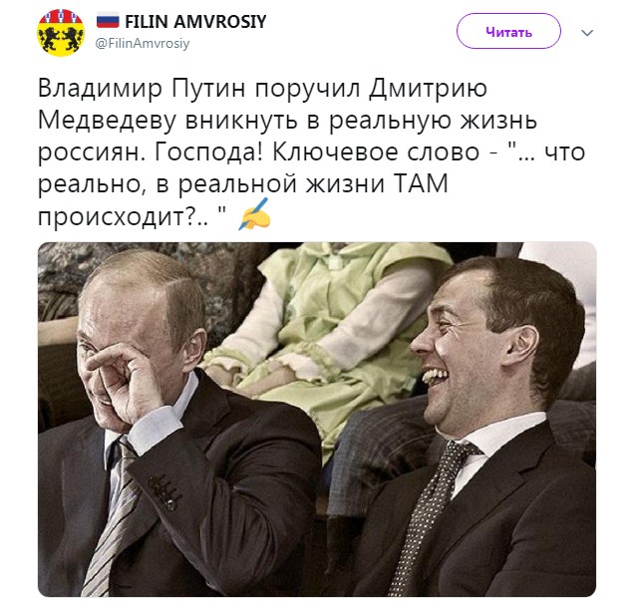
Task: Click the opening words "Владимир Путин поручил"
Action: pyautogui.click(x=199, y=89)
